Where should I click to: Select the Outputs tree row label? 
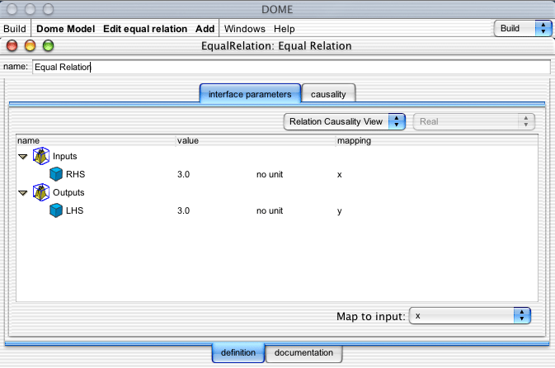(x=68, y=192)
